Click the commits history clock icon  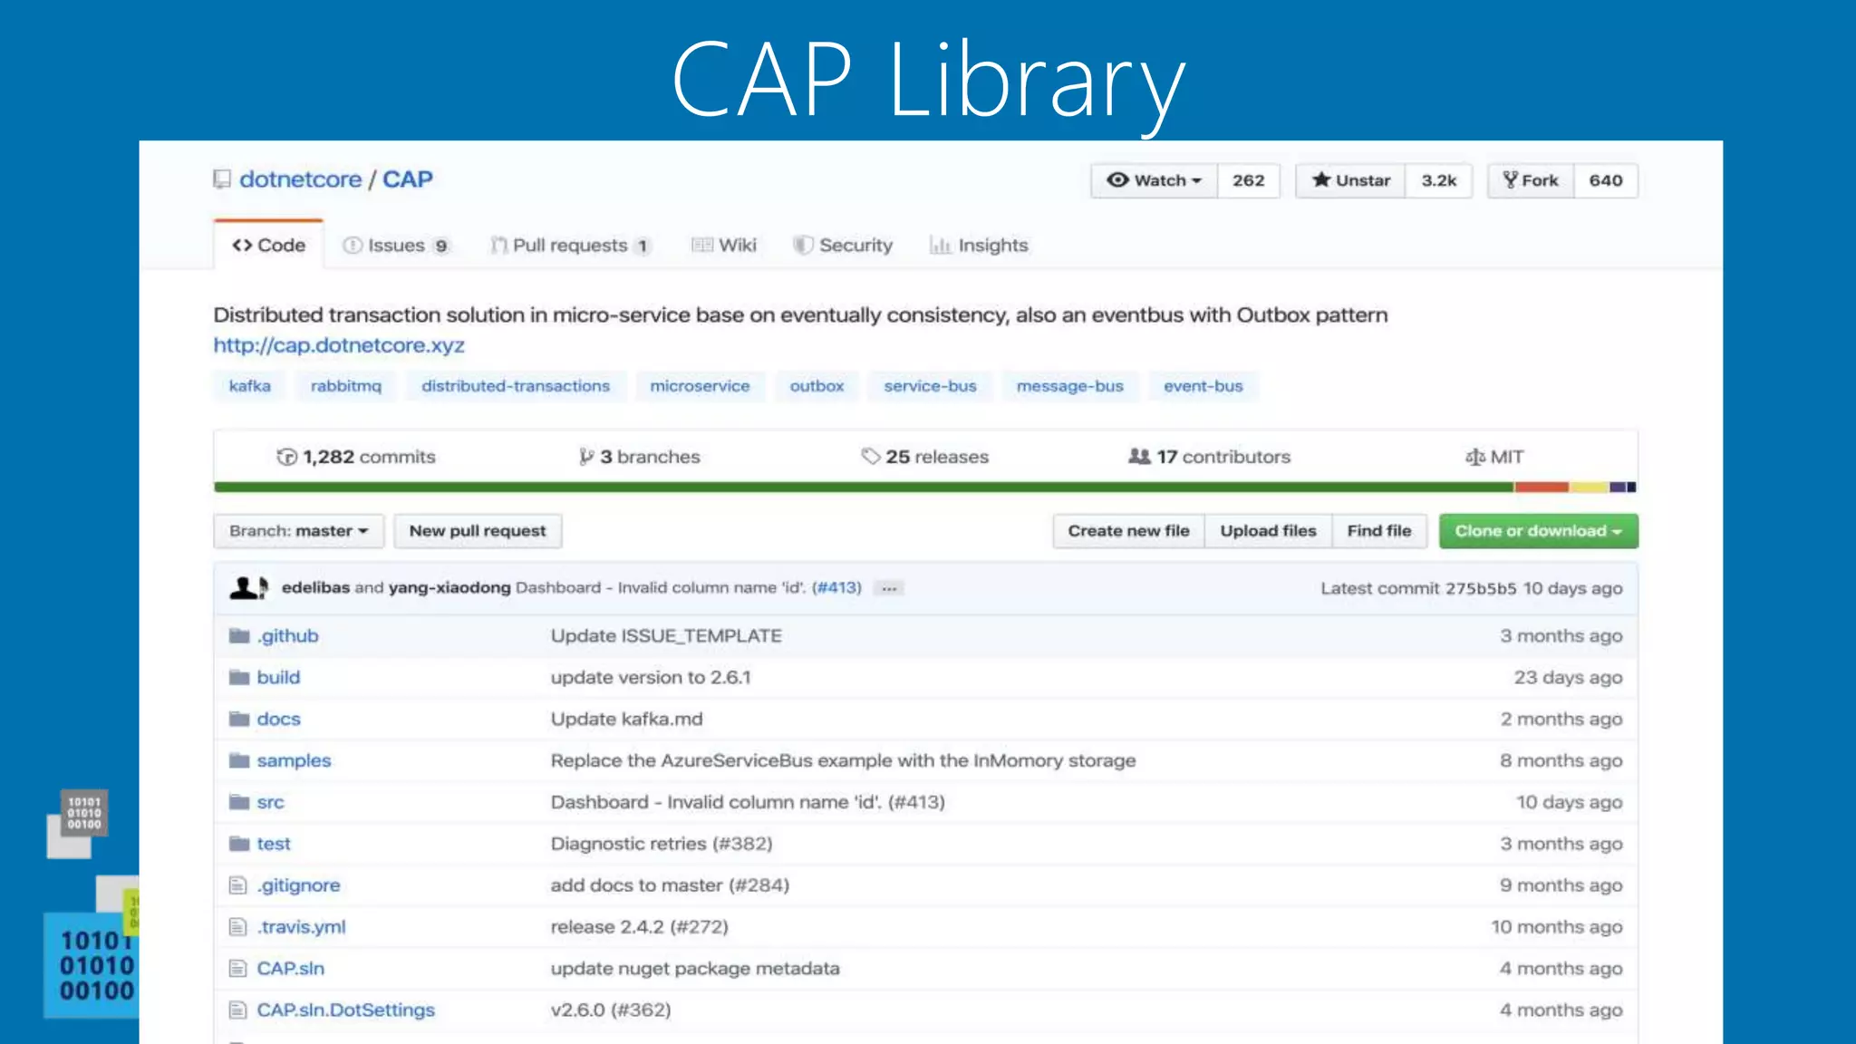coord(286,457)
